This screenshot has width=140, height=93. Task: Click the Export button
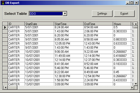coord(124,14)
